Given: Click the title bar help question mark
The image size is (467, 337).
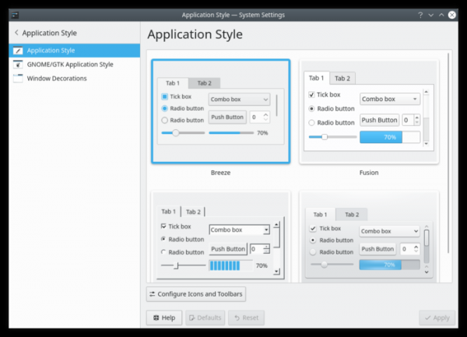Looking at the screenshot, I should (x=421, y=15).
